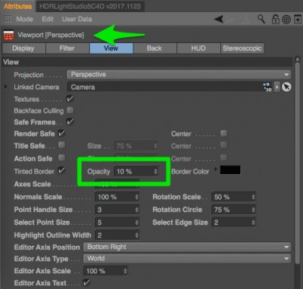303x289 pixels.
Task: Expand the Border Color disclosure triangle
Action: click(x=216, y=169)
